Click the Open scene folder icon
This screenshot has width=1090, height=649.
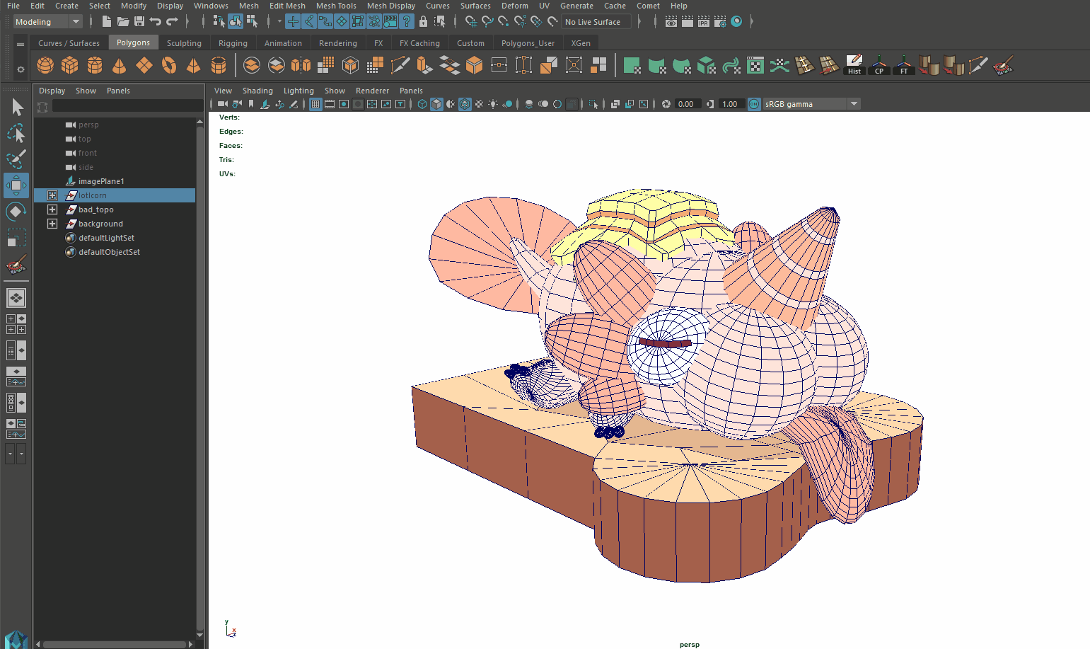[123, 22]
